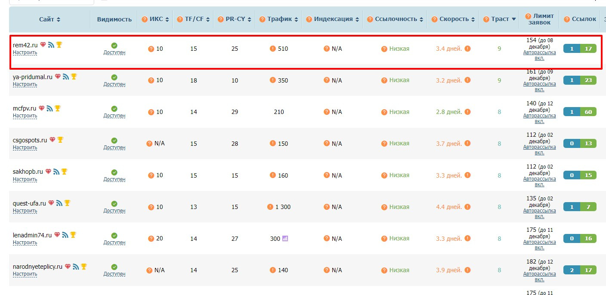The image size is (606, 295).
Task: Click the green 17 badge in rem42.ru row
Action: pos(588,49)
